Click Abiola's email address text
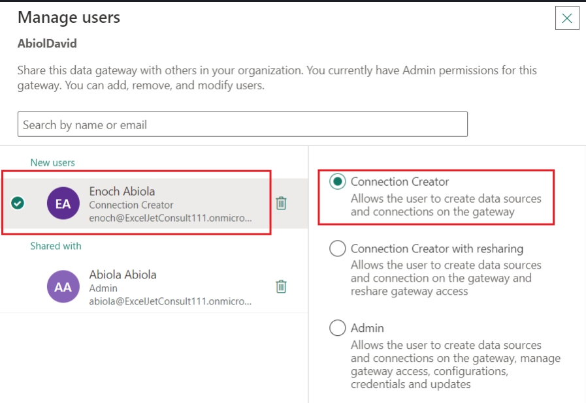 (x=170, y=301)
